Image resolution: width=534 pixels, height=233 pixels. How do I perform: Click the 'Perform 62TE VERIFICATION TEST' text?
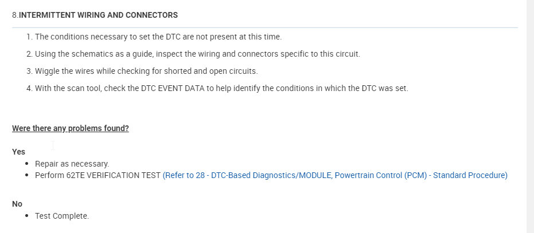(98, 175)
